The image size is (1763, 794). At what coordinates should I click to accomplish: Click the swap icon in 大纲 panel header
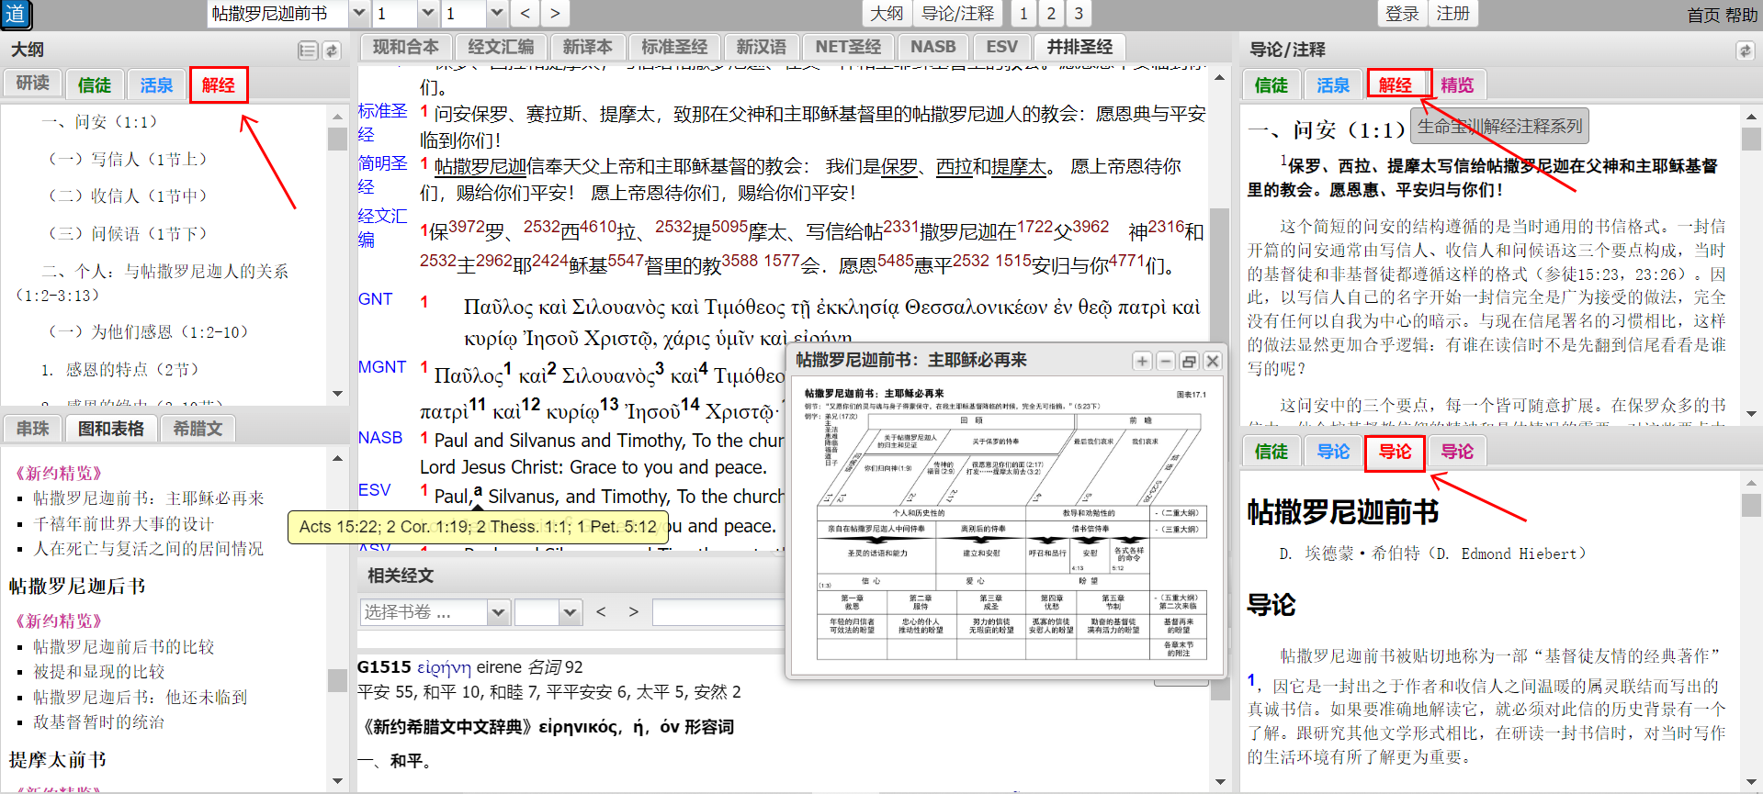coord(332,50)
